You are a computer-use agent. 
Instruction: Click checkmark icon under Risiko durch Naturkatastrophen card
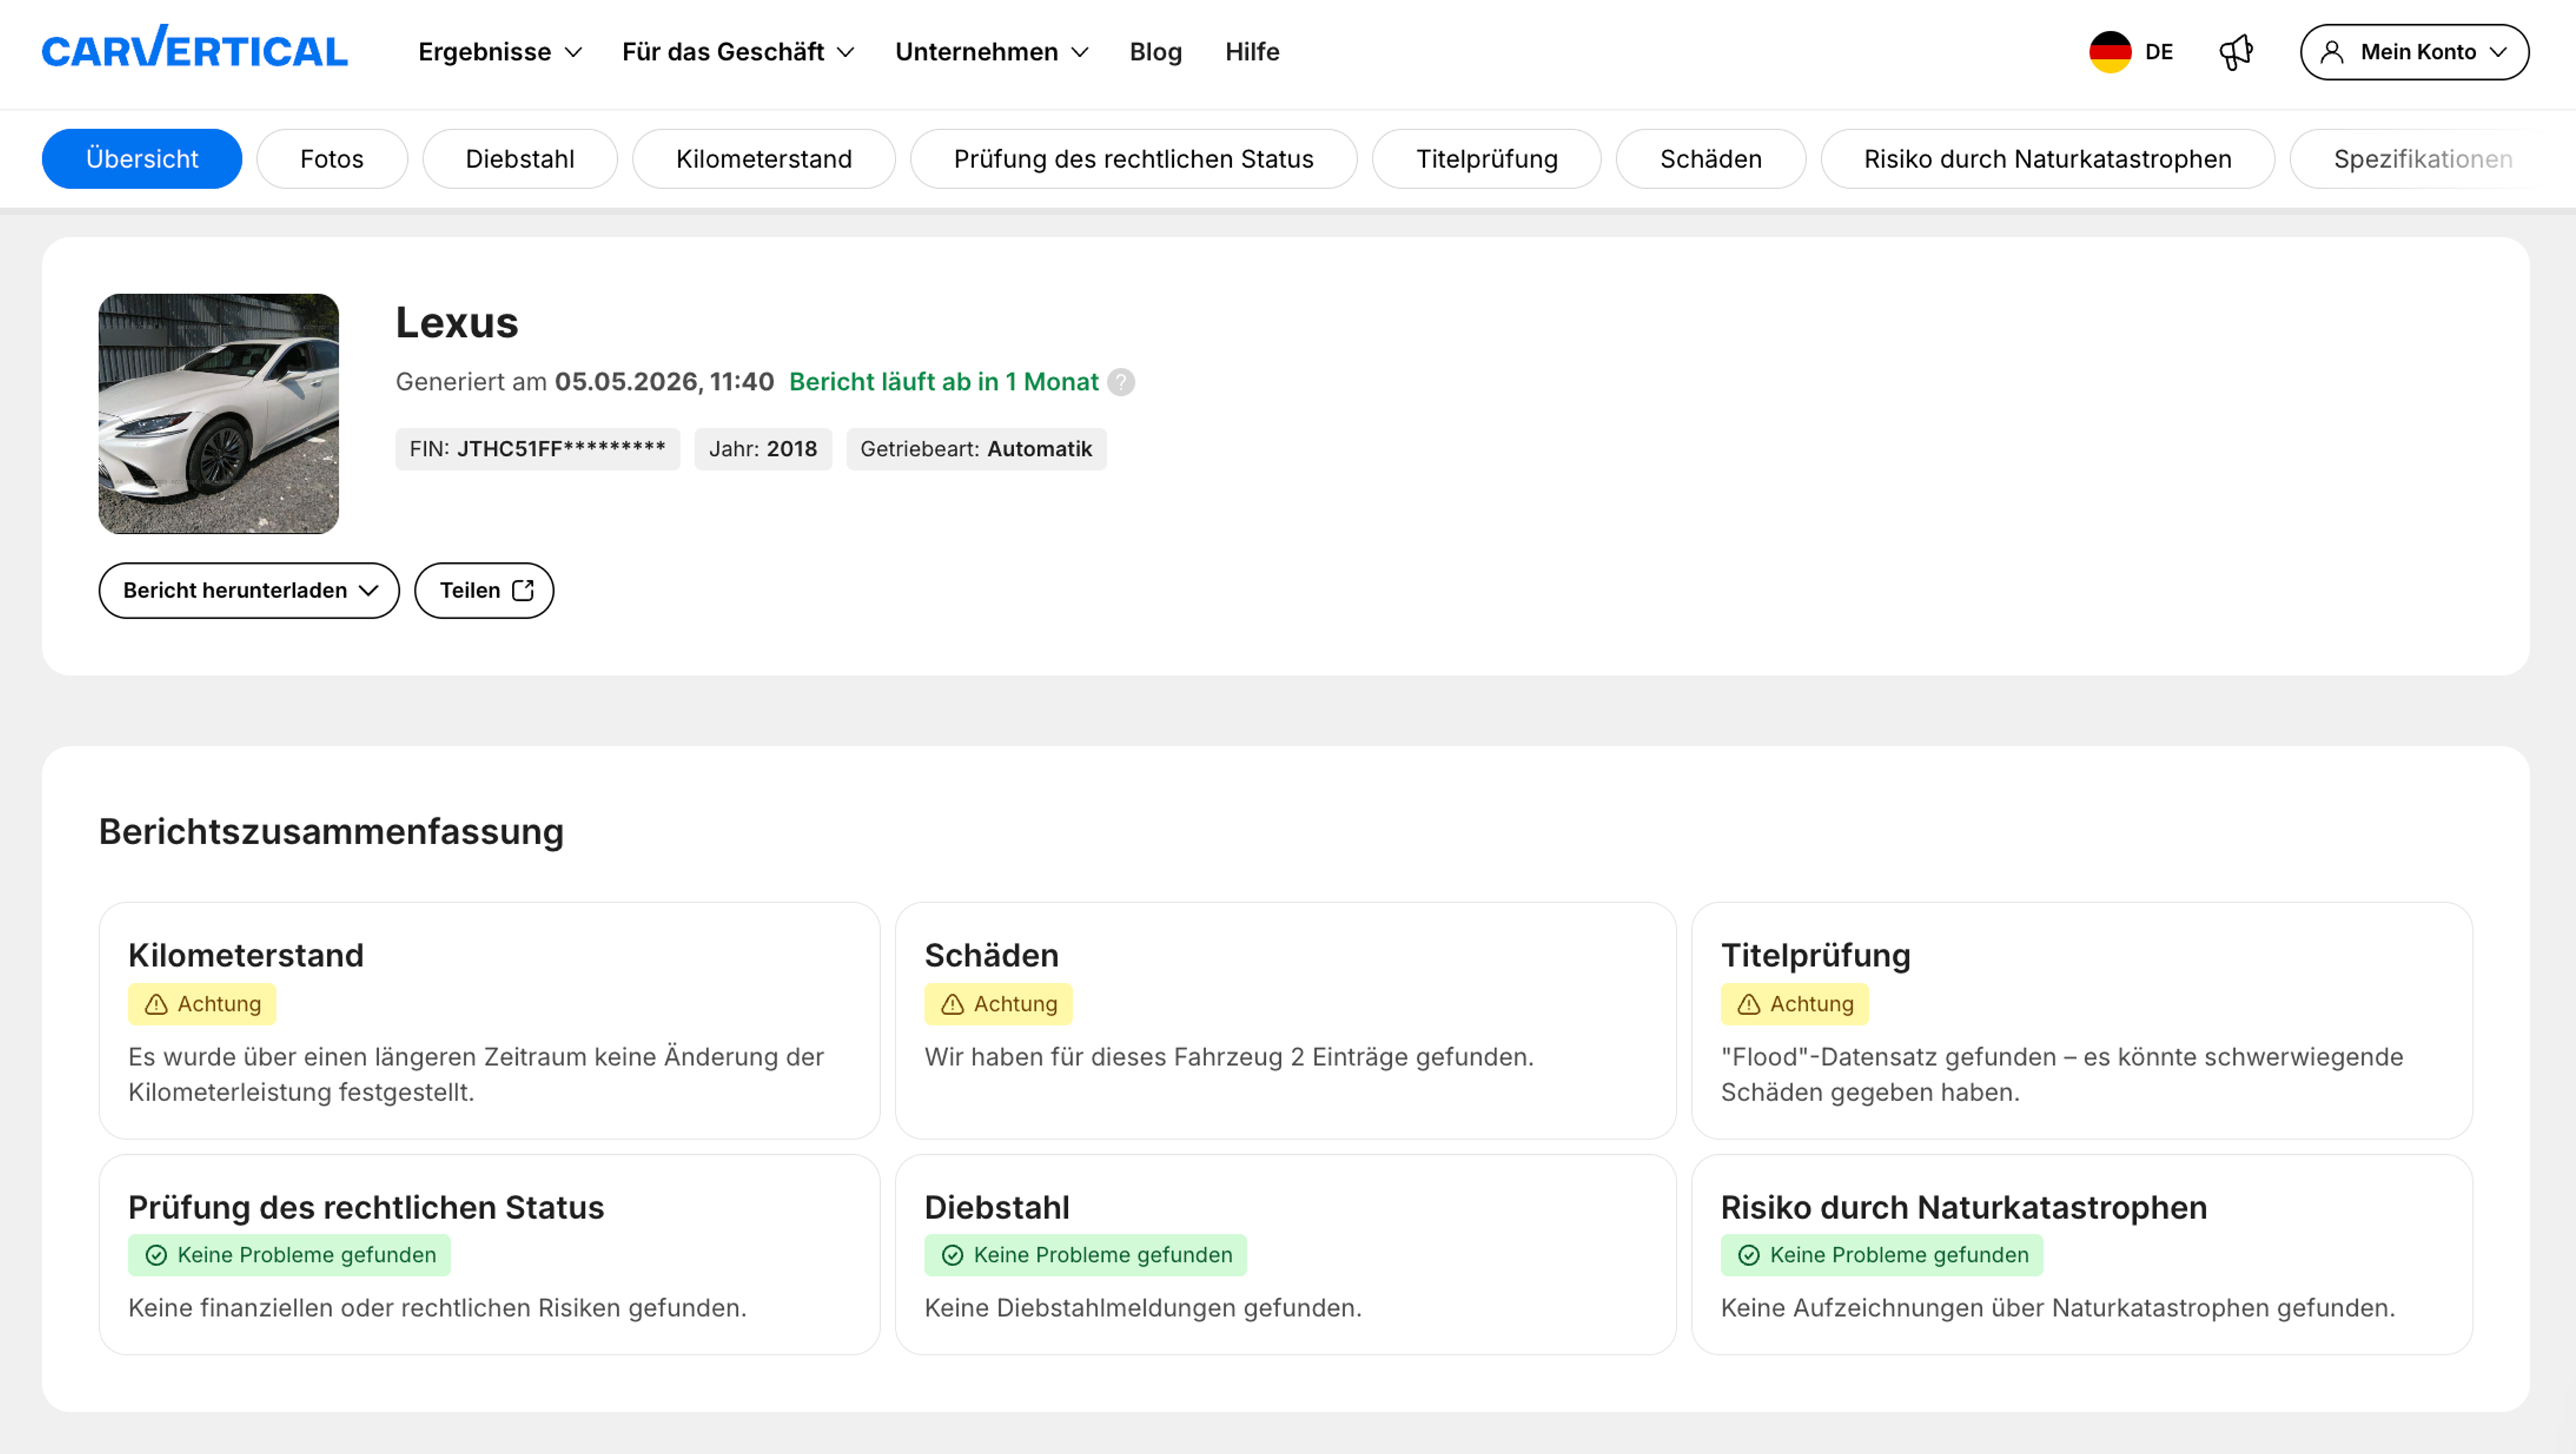[x=1748, y=1254]
